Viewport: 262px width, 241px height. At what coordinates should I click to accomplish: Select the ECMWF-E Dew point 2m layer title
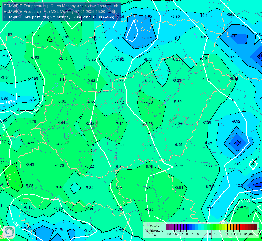(59, 17)
